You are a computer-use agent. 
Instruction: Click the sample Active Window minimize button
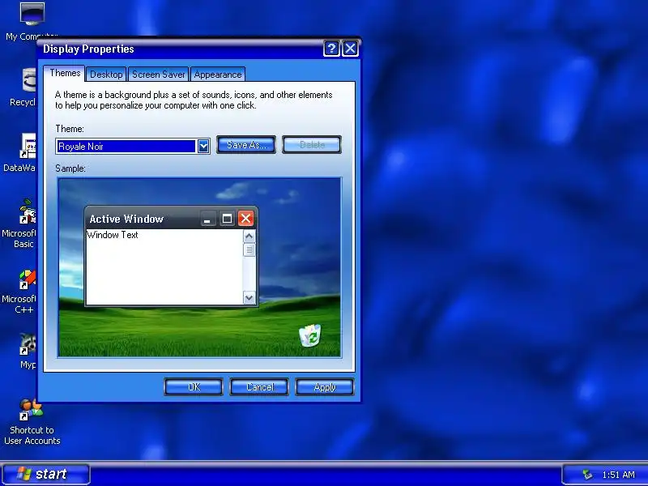coord(208,218)
